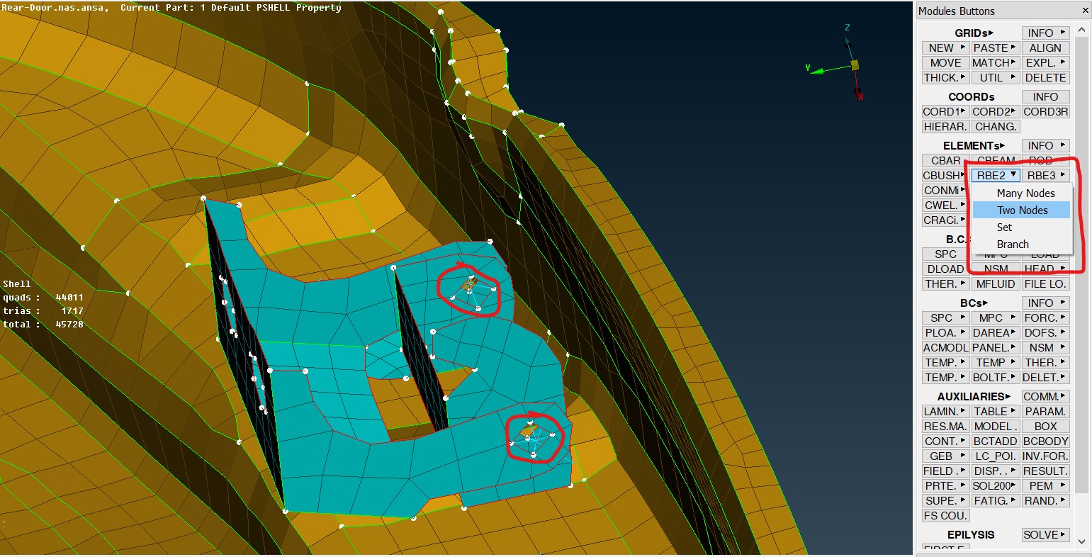Image resolution: width=1092 pixels, height=557 pixels.
Task: Collapse the RBE2 dropdown button
Action: click(996, 175)
